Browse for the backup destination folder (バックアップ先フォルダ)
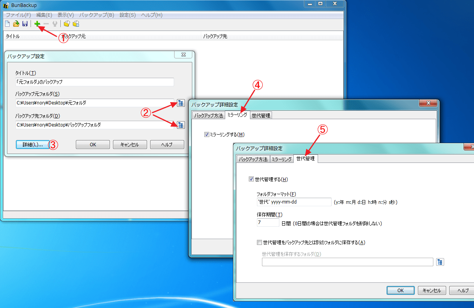This screenshot has width=474, height=308. tap(181, 125)
